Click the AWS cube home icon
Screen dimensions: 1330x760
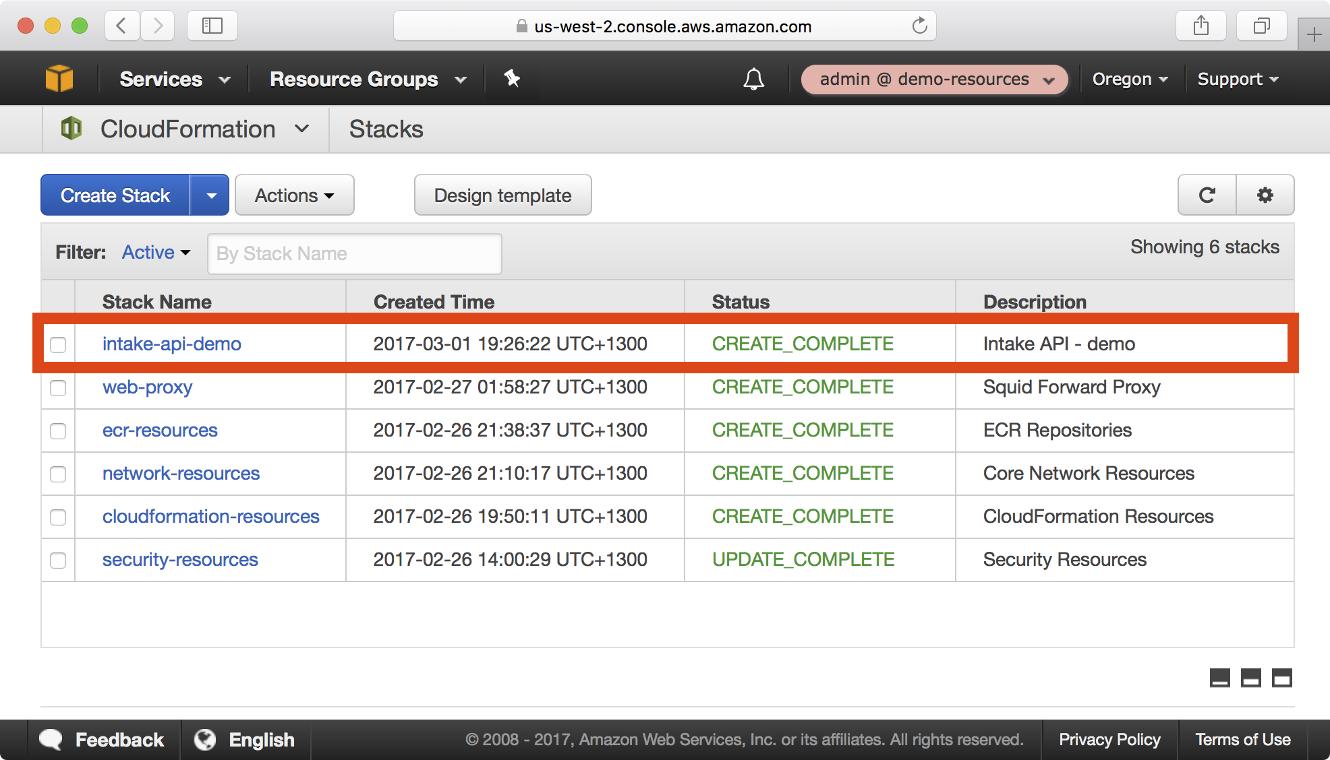click(x=59, y=79)
